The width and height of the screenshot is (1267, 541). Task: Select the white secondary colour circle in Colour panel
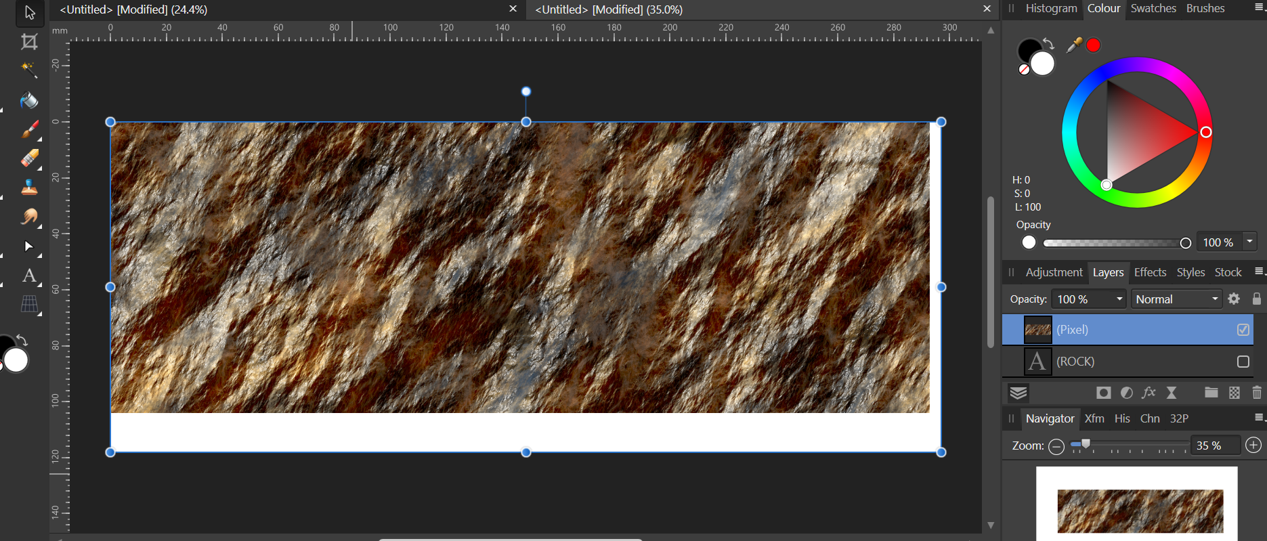1042,64
